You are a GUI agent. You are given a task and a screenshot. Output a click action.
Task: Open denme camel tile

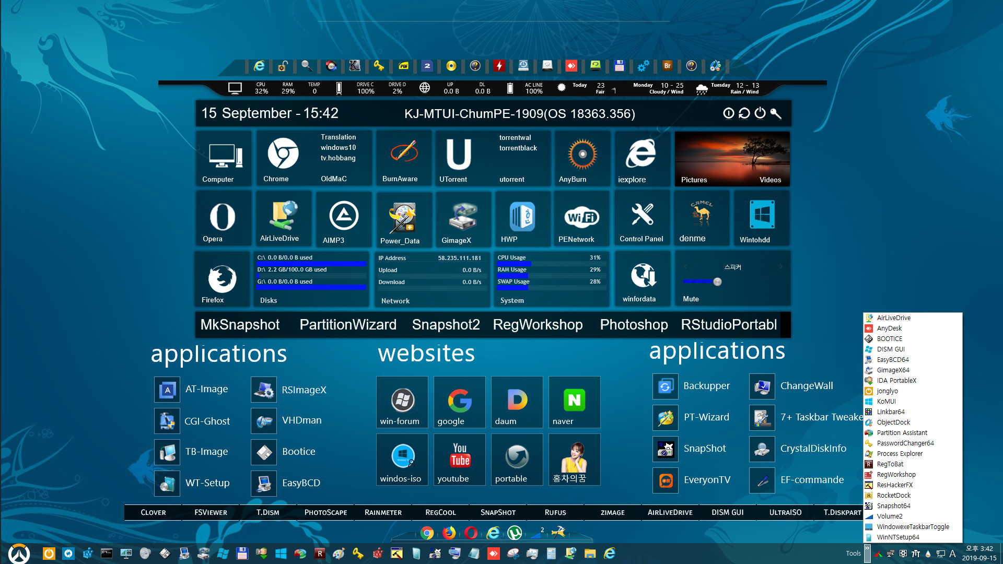(x=702, y=218)
